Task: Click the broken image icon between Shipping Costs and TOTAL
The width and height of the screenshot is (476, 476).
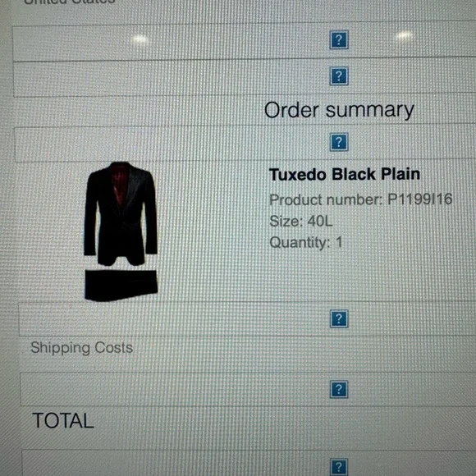Action: 339,390
